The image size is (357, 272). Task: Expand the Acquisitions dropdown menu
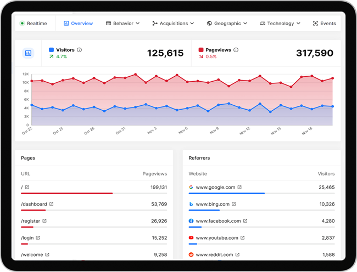tap(173, 24)
